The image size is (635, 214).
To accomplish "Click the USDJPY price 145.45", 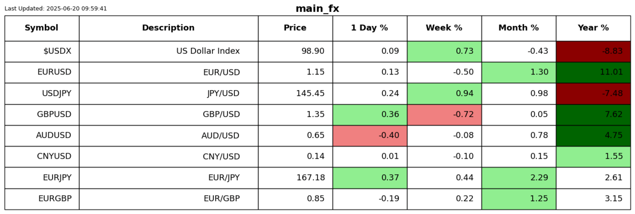I will click(310, 94).
